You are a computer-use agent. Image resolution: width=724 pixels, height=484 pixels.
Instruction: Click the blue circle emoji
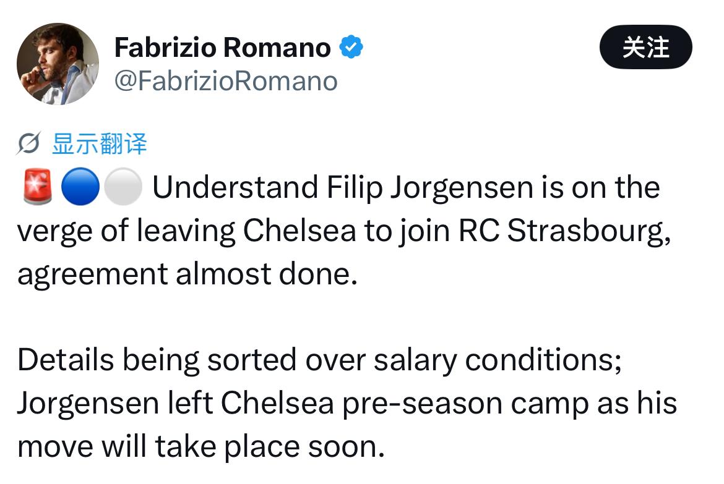coord(80,187)
